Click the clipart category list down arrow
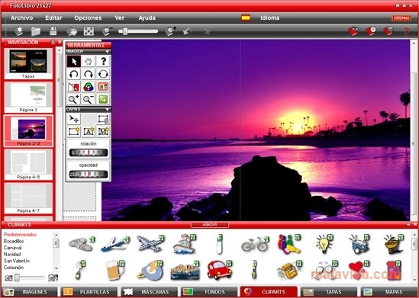Image resolution: width=419 pixels, height=298 pixels. (x=56, y=268)
